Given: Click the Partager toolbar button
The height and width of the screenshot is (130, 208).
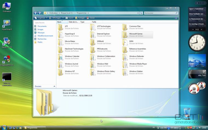Looking at the screenshot, I should point(80,18).
